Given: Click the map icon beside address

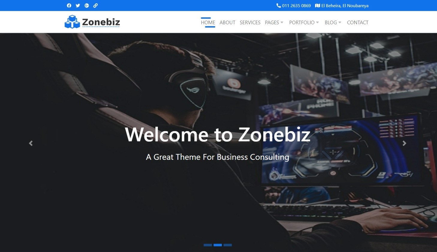Looking at the screenshot, I should point(317,5).
